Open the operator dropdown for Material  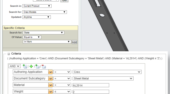click(62, 85)
